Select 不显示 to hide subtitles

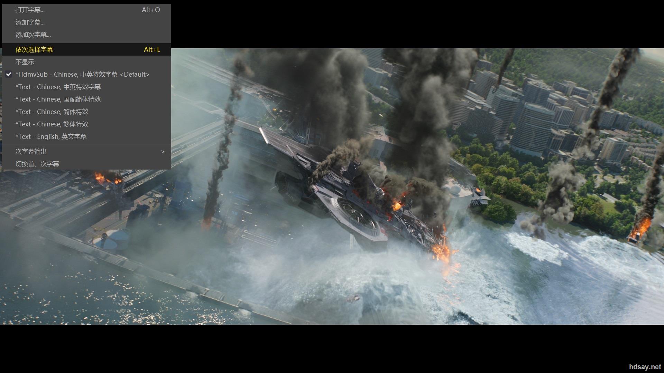tap(25, 62)
